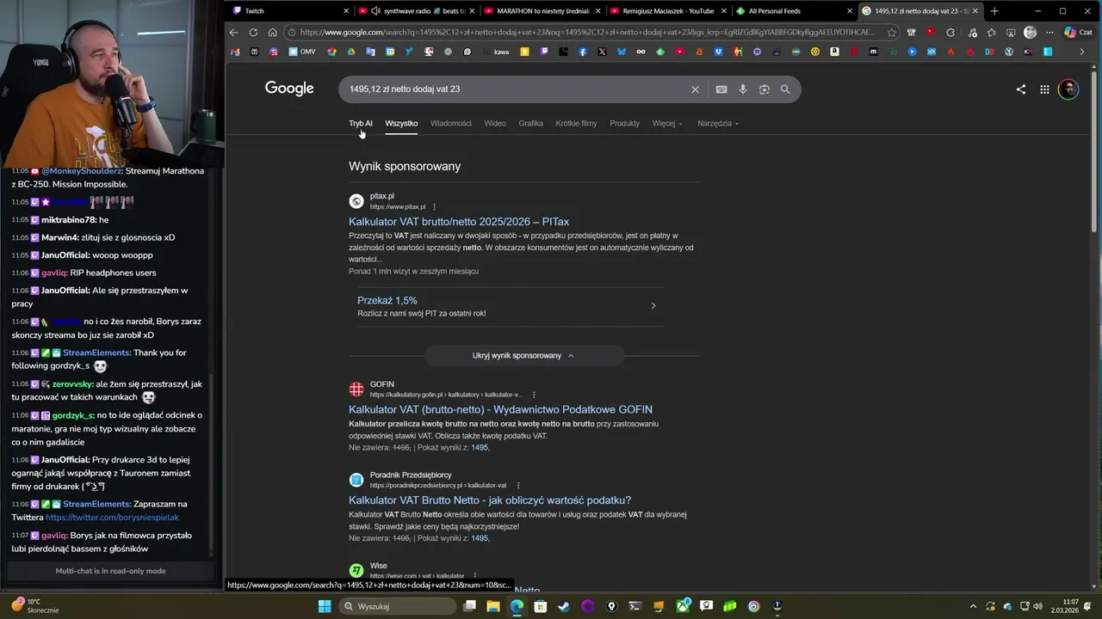
Task: Open the X bookmark icon
Action: click(x=602, y=52)
